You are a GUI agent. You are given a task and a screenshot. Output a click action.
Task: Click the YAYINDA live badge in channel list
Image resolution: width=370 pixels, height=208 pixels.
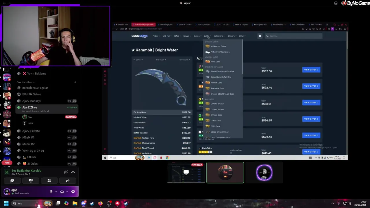click(71, 117)
